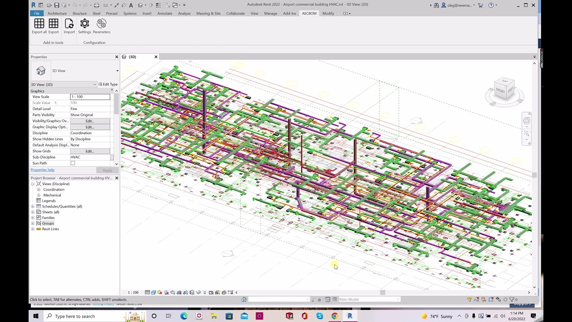Open the Help question mark icon

pyautogui.click(x=491, y=5)
